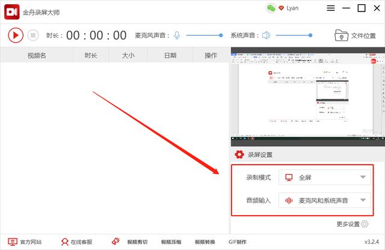Mute system sound via the speaker icon
Viewport: 385px width, 250px height.
click(266, 35)
